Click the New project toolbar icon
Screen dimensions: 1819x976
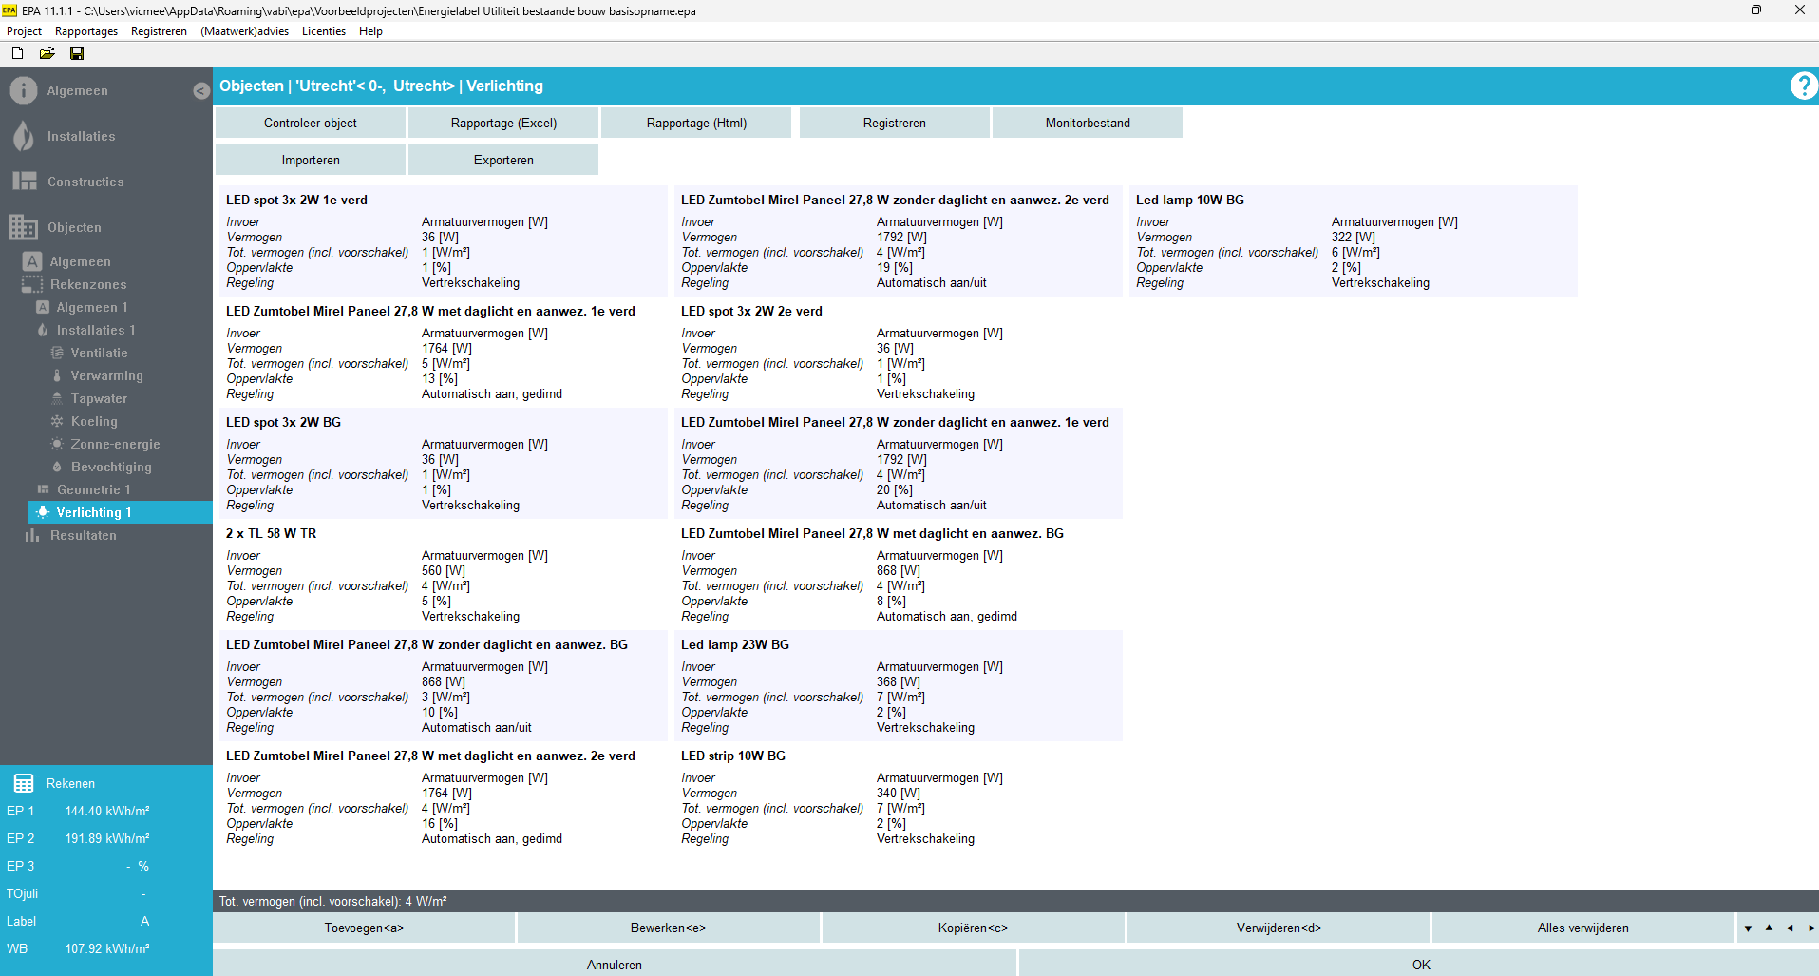(x=17, y=53)
